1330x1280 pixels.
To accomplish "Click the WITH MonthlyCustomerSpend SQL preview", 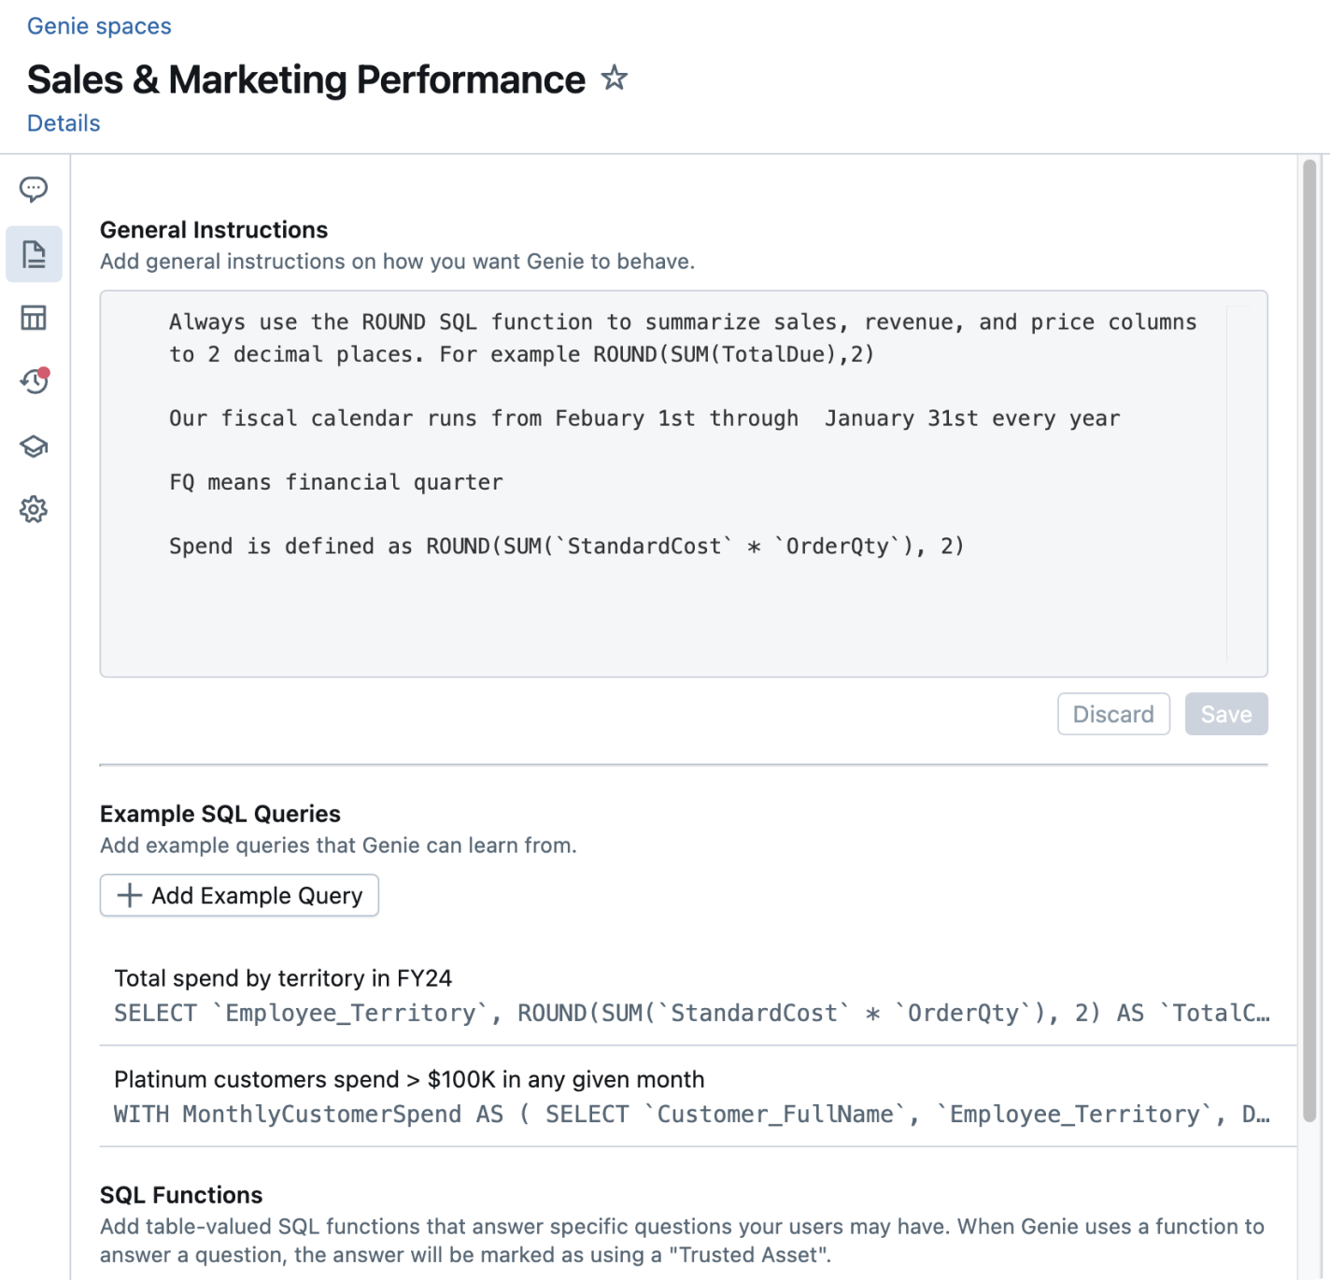I will tap(691, 1115).
